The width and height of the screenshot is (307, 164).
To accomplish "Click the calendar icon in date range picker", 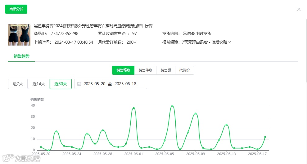I will click(x=79, y=84).
